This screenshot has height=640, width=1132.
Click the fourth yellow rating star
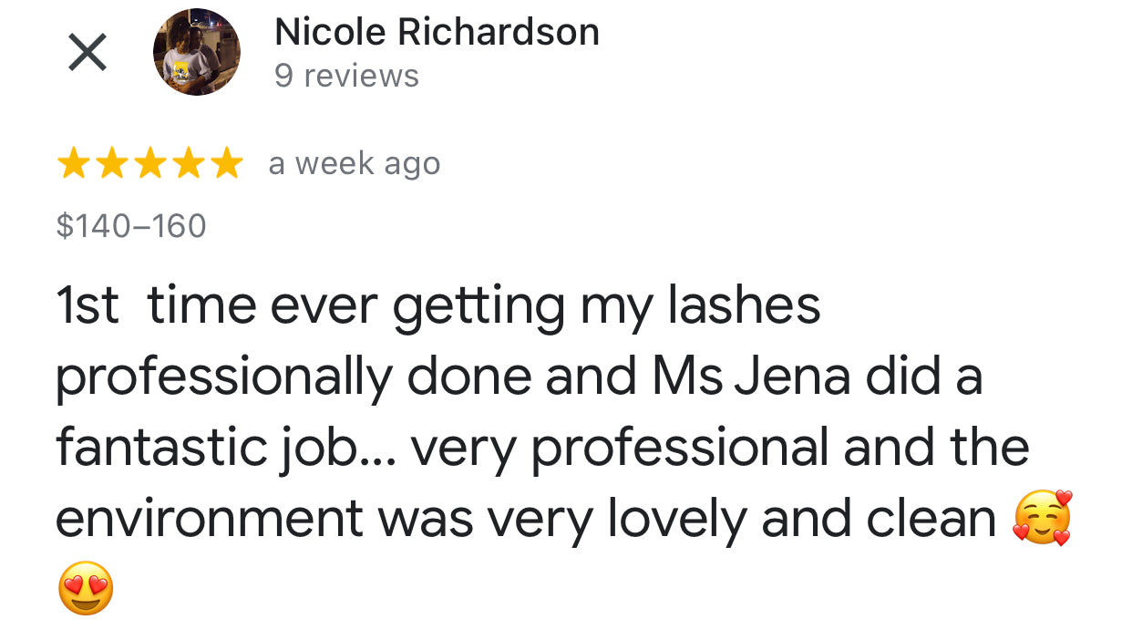tap(188, 165)
